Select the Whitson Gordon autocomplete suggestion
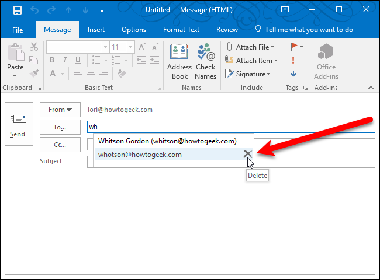Screen dimensions: 380x280 167,141
